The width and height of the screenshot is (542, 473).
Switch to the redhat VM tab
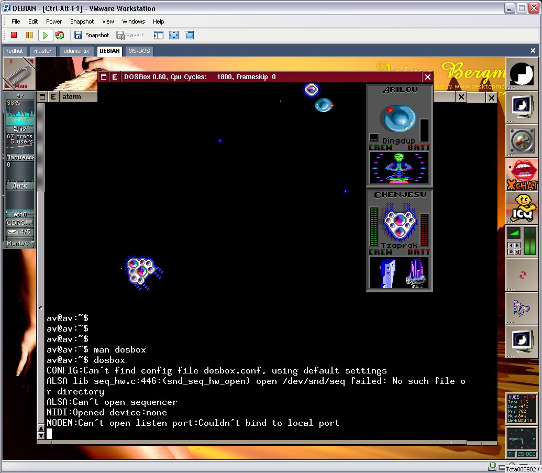click(x=15, y=51)
